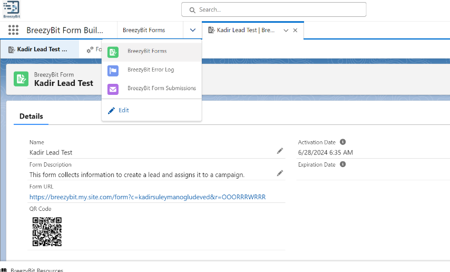The width and height of the screenshot is (450, 272).
Task: Click the Kadir Lead Test record title
Action: pos(64,83)
